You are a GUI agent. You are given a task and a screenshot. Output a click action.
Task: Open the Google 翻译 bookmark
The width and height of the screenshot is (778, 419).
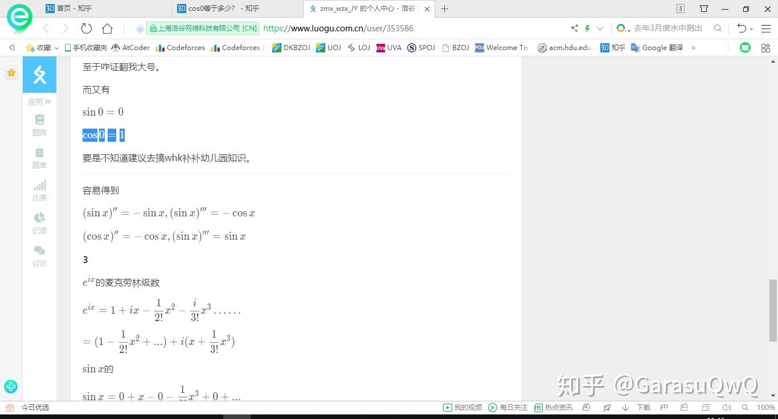pos(657,48)
